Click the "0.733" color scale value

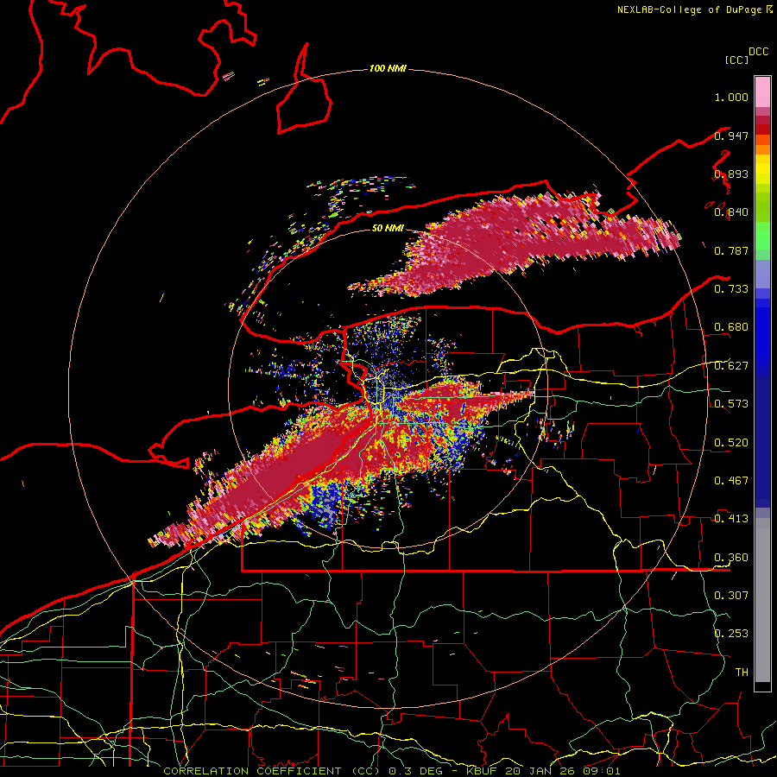731,289
